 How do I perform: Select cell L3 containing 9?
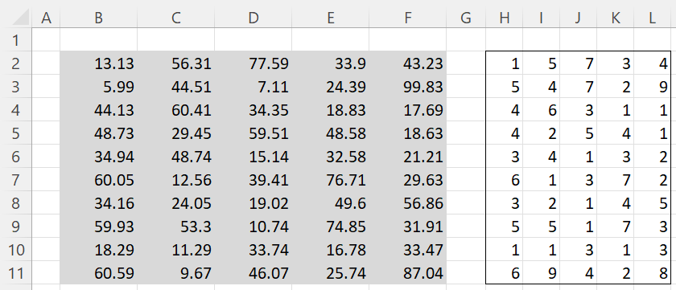click(x=653, y=87)
